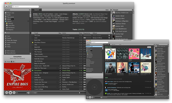Image resolution: width=172 pixels, height=103 pixels.
Task: Open the Kate Nash album thumbnail in the front window
Action: click(110, 54)
